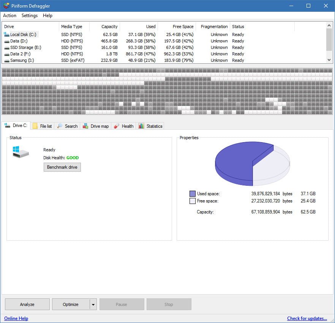Switch to the Health tab
This screenshot has height=323, width=335.
(x=124, y=126)
